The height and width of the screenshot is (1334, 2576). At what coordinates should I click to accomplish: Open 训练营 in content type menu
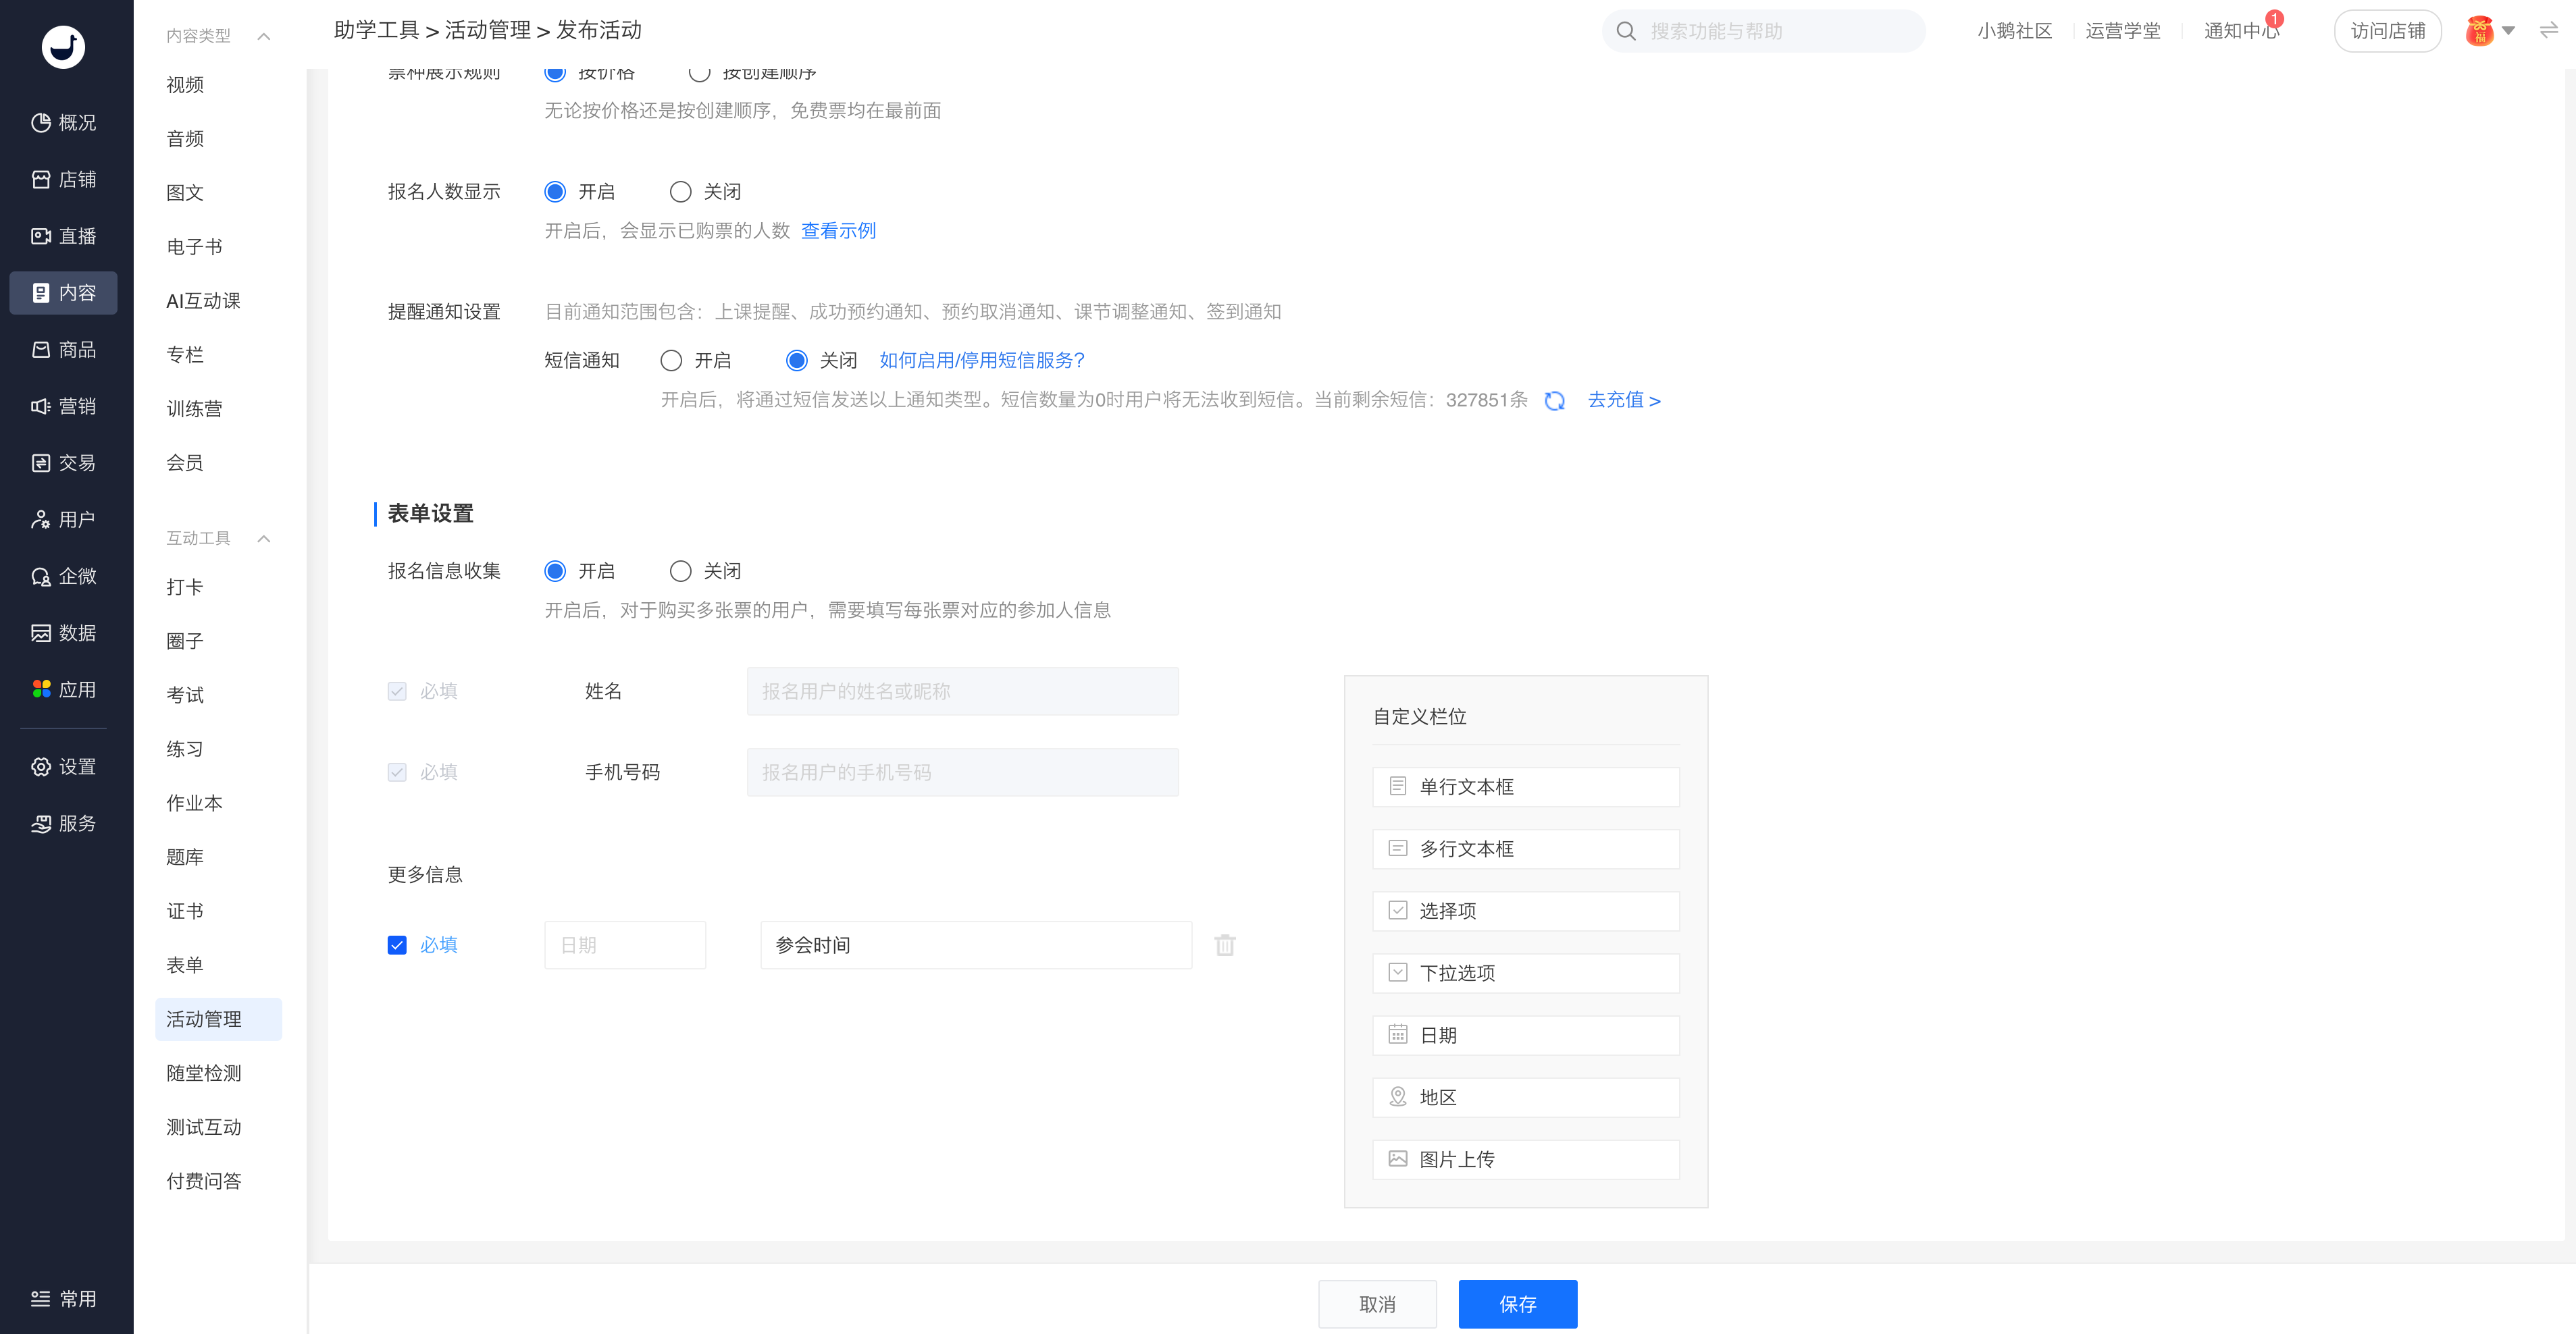coord(194,408)
